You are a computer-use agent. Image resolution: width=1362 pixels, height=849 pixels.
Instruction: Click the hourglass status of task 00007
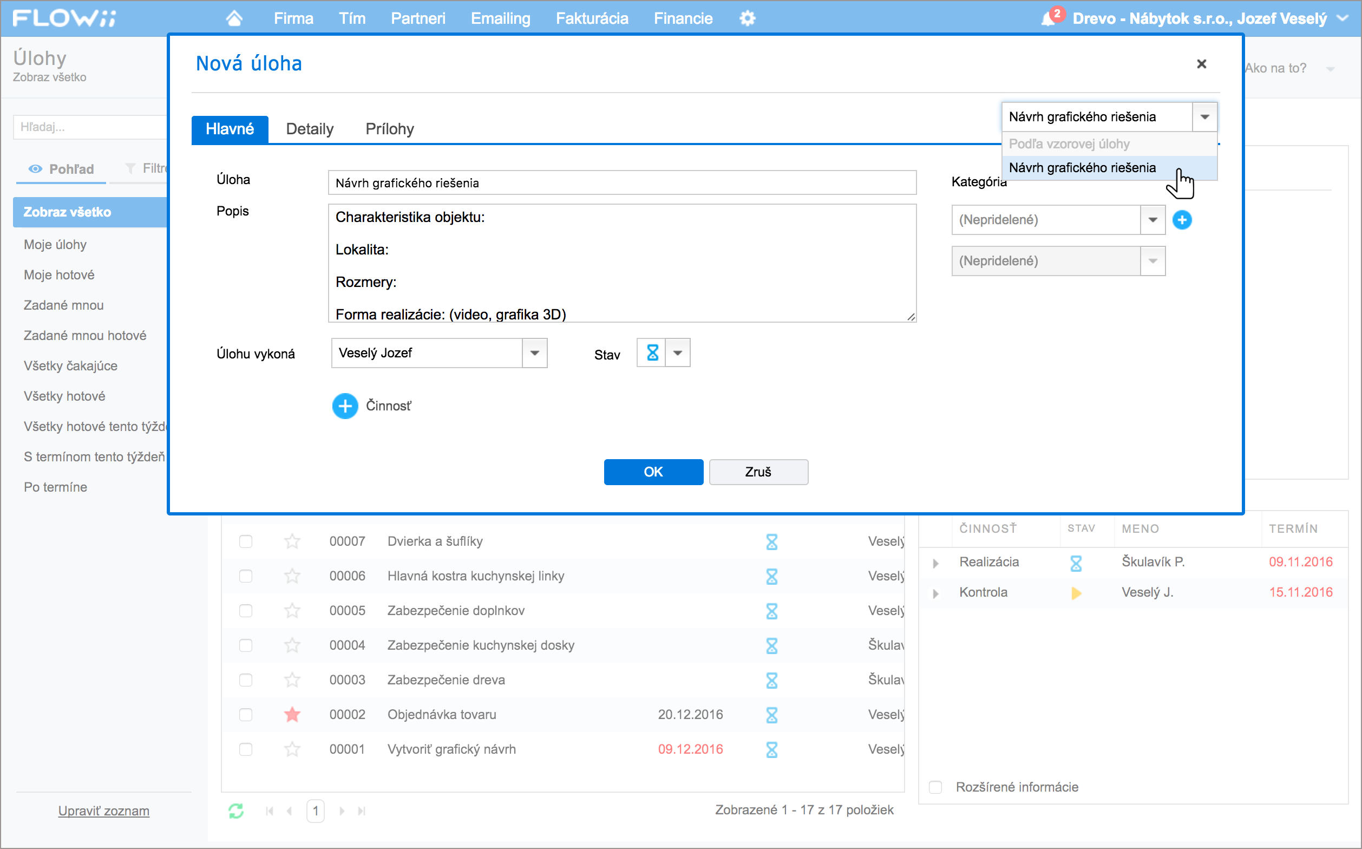[771, 542]
